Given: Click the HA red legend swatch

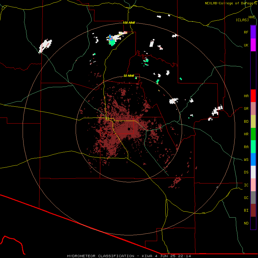Looking at the screenshot, I should [x=253, y=96].
